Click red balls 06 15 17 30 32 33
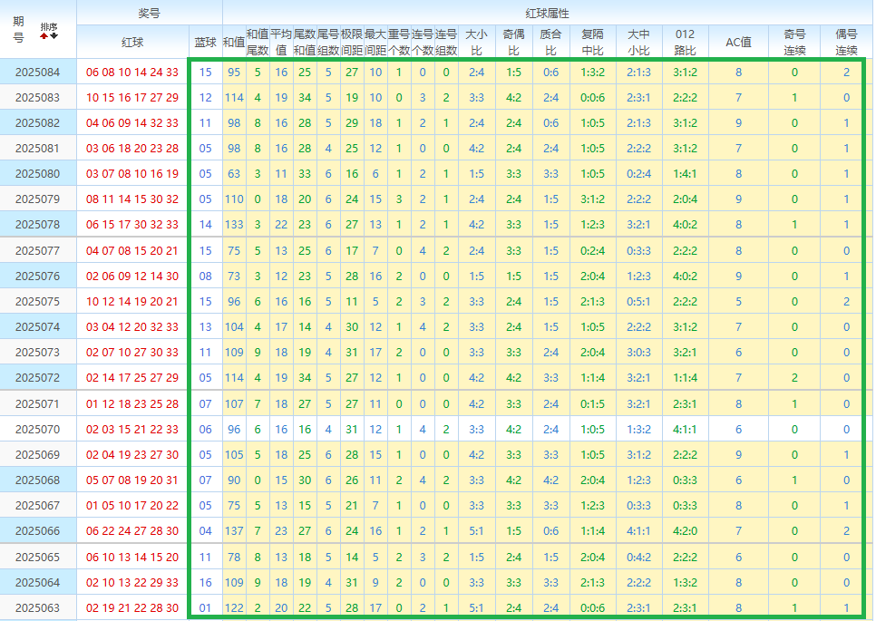 (x=132, y=225)
